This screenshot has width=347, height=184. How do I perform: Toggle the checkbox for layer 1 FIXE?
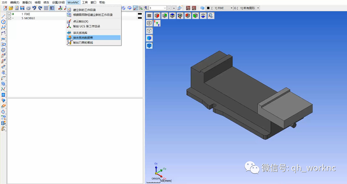10,14
